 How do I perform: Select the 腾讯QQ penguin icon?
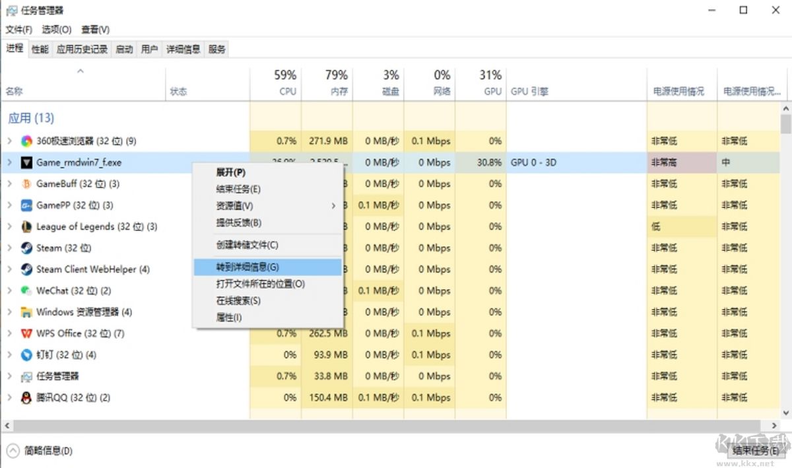26,397
